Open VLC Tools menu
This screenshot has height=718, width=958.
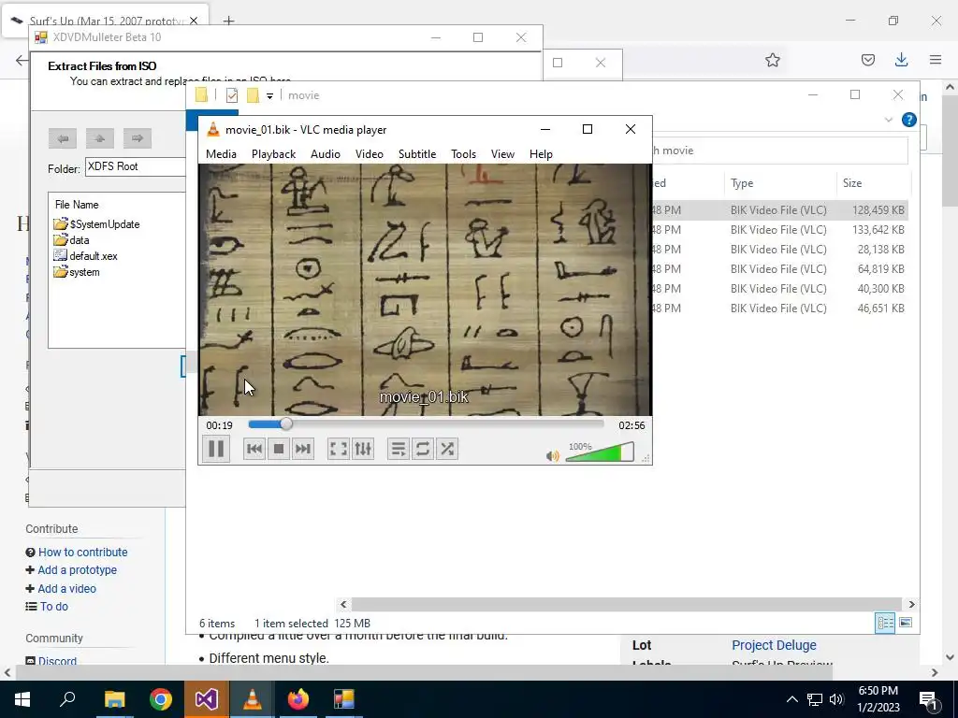(463, 154)
